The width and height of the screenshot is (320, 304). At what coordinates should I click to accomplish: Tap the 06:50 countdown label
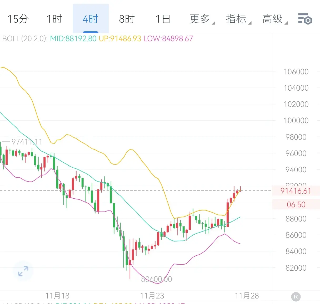(x=296, y=204)
